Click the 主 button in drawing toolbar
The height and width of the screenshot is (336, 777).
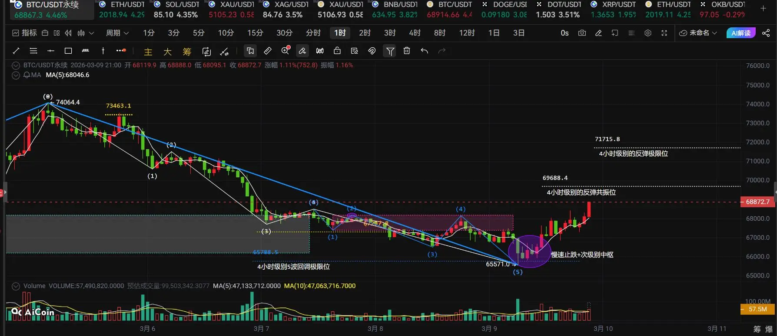pos(148,52)
